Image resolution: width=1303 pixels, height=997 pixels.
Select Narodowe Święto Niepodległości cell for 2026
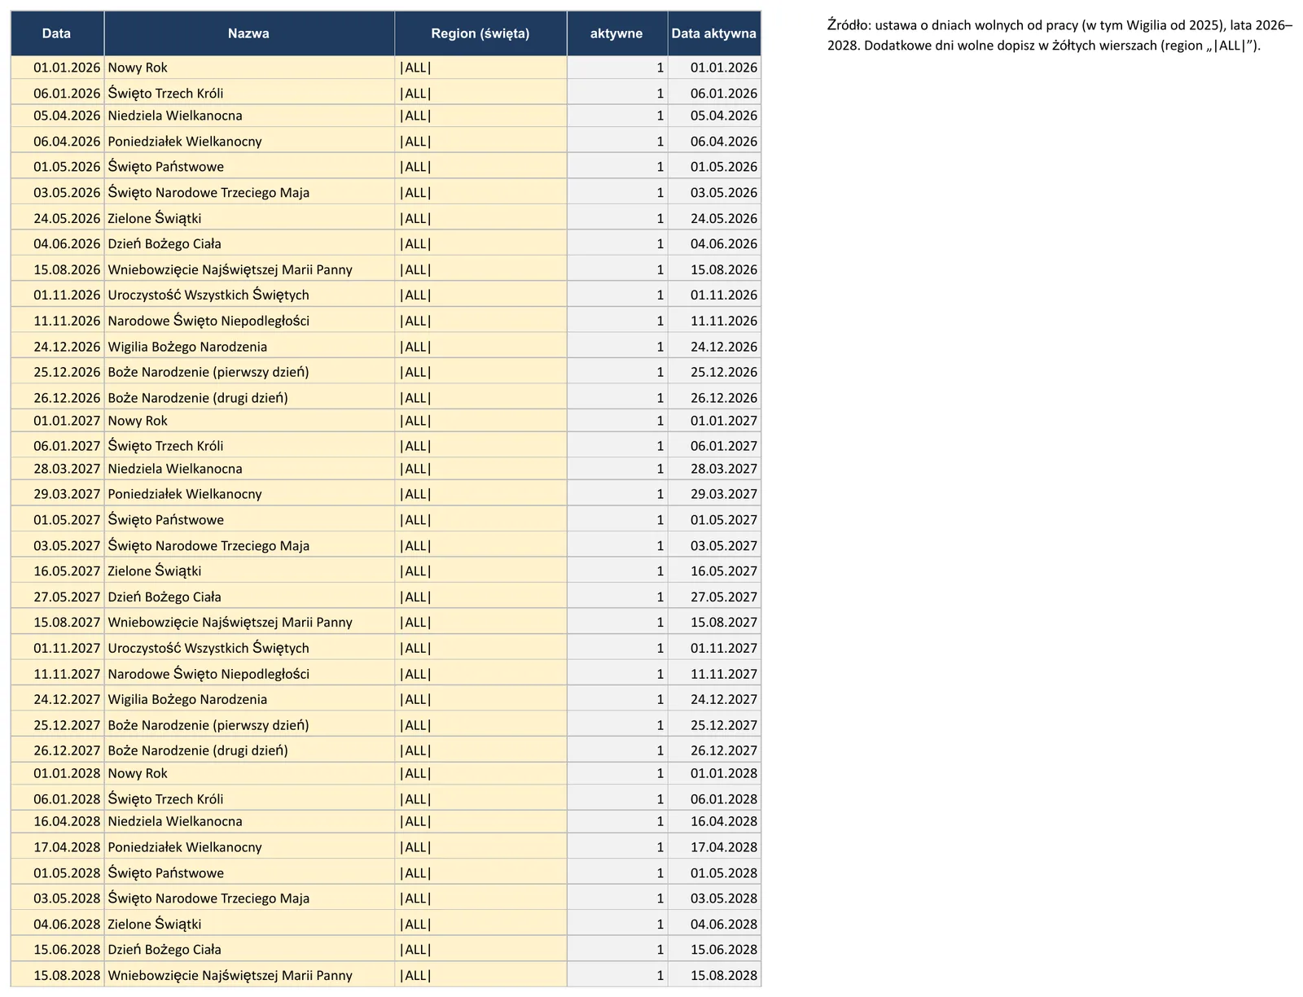coord(249,321)
